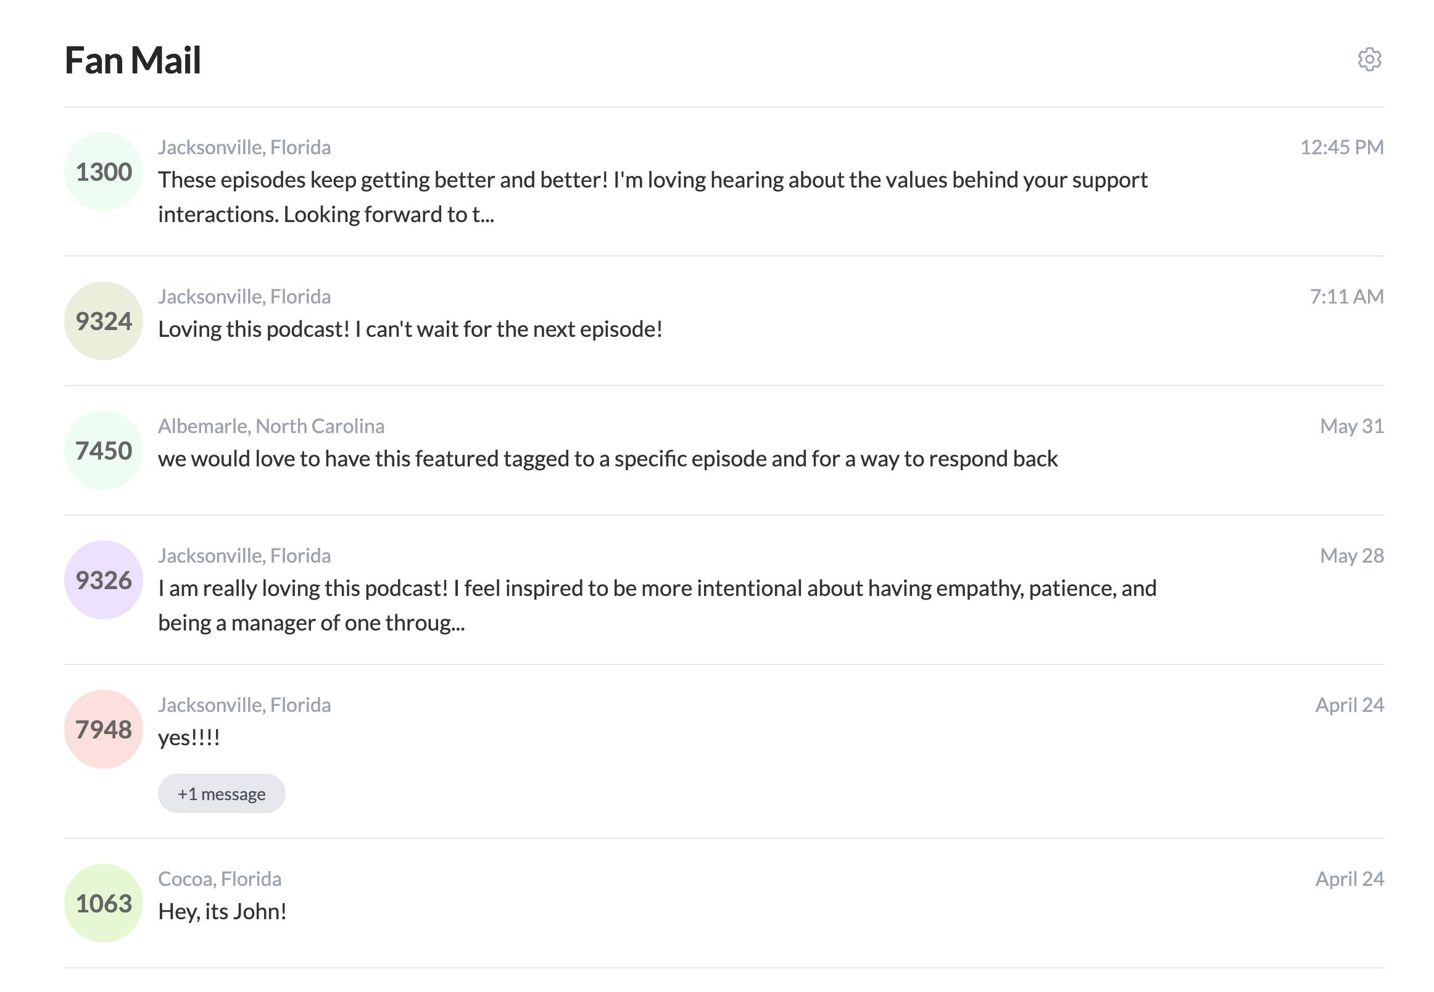Click the 1300 sender avatar
This screenshot has width=1434, height=992.
104,172
